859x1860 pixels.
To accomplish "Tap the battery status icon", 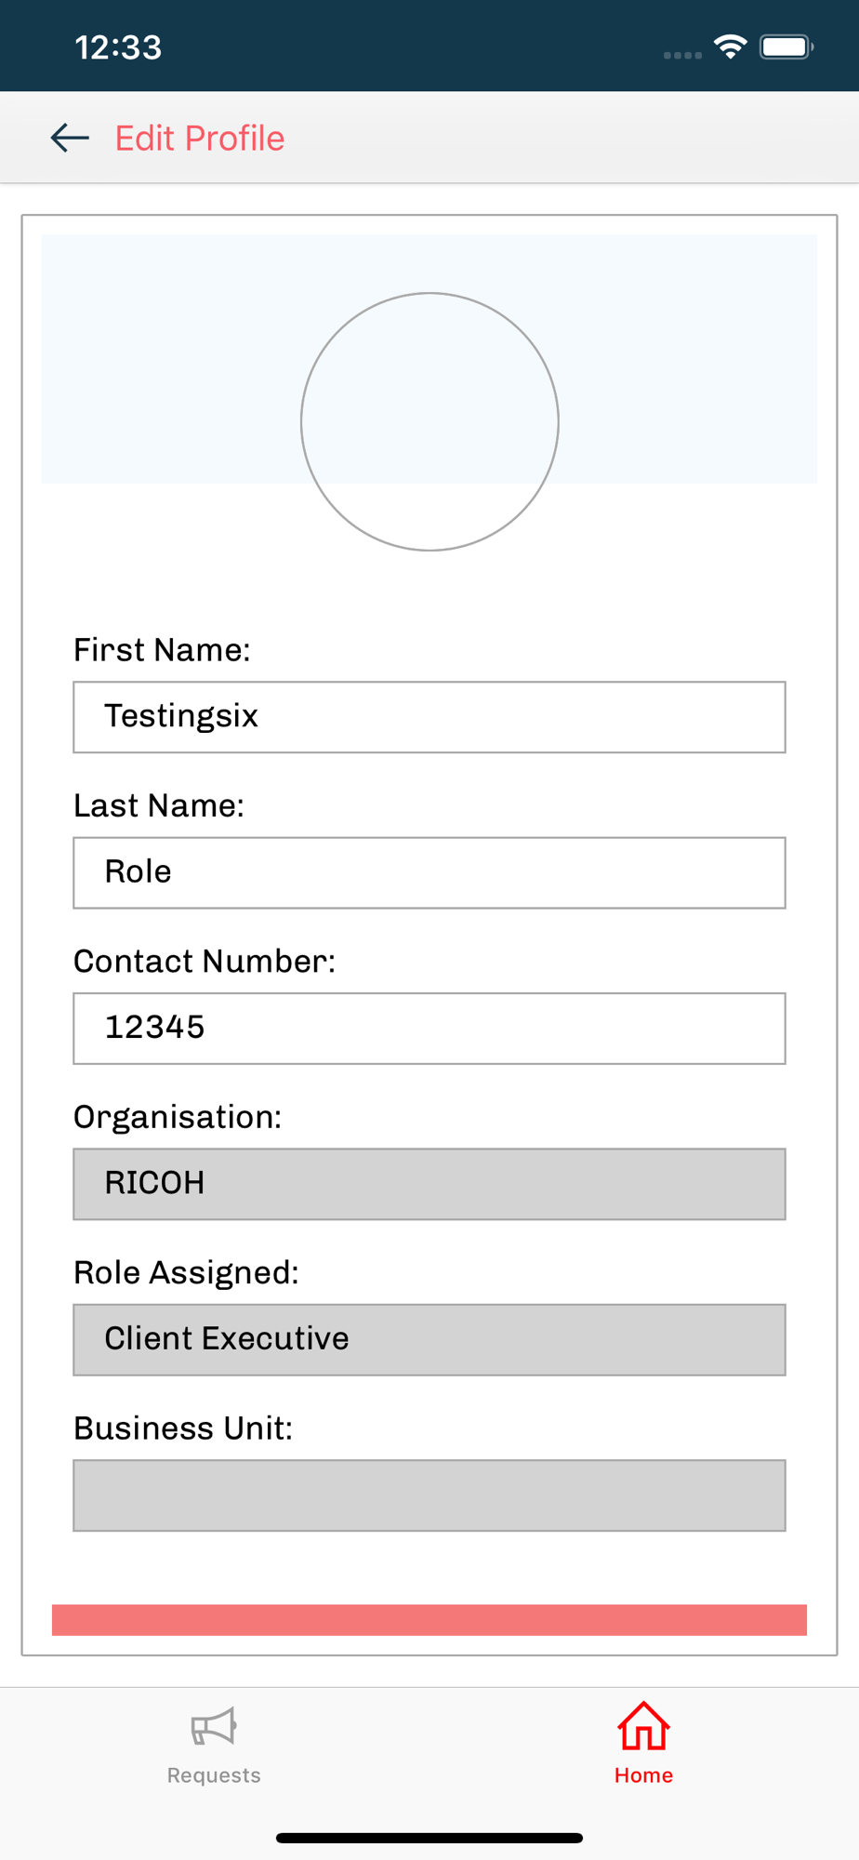I will (x=786, y=46).
